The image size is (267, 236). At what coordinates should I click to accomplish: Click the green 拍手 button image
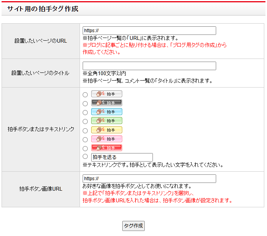tap(107, 121)
